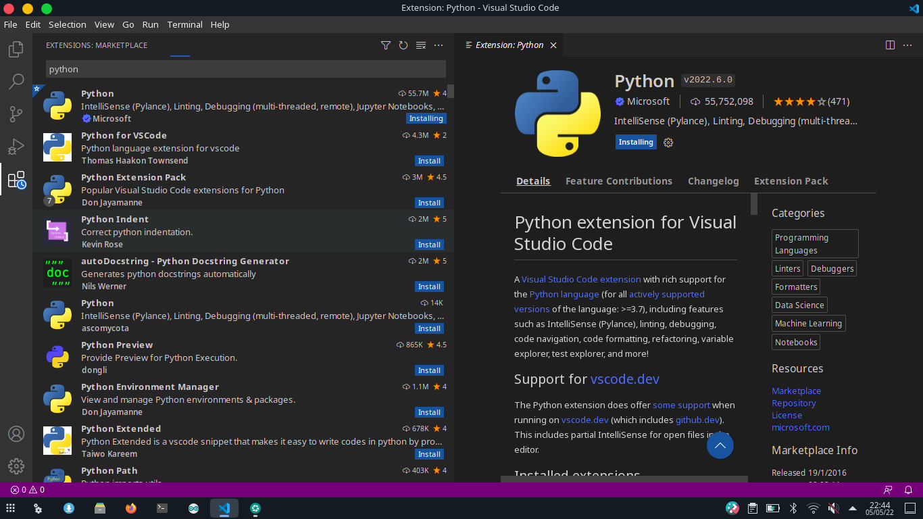Open the Source Control view
Image resolution: width=923 pixels, height=519 pixels.
click(x=16, y=114)
